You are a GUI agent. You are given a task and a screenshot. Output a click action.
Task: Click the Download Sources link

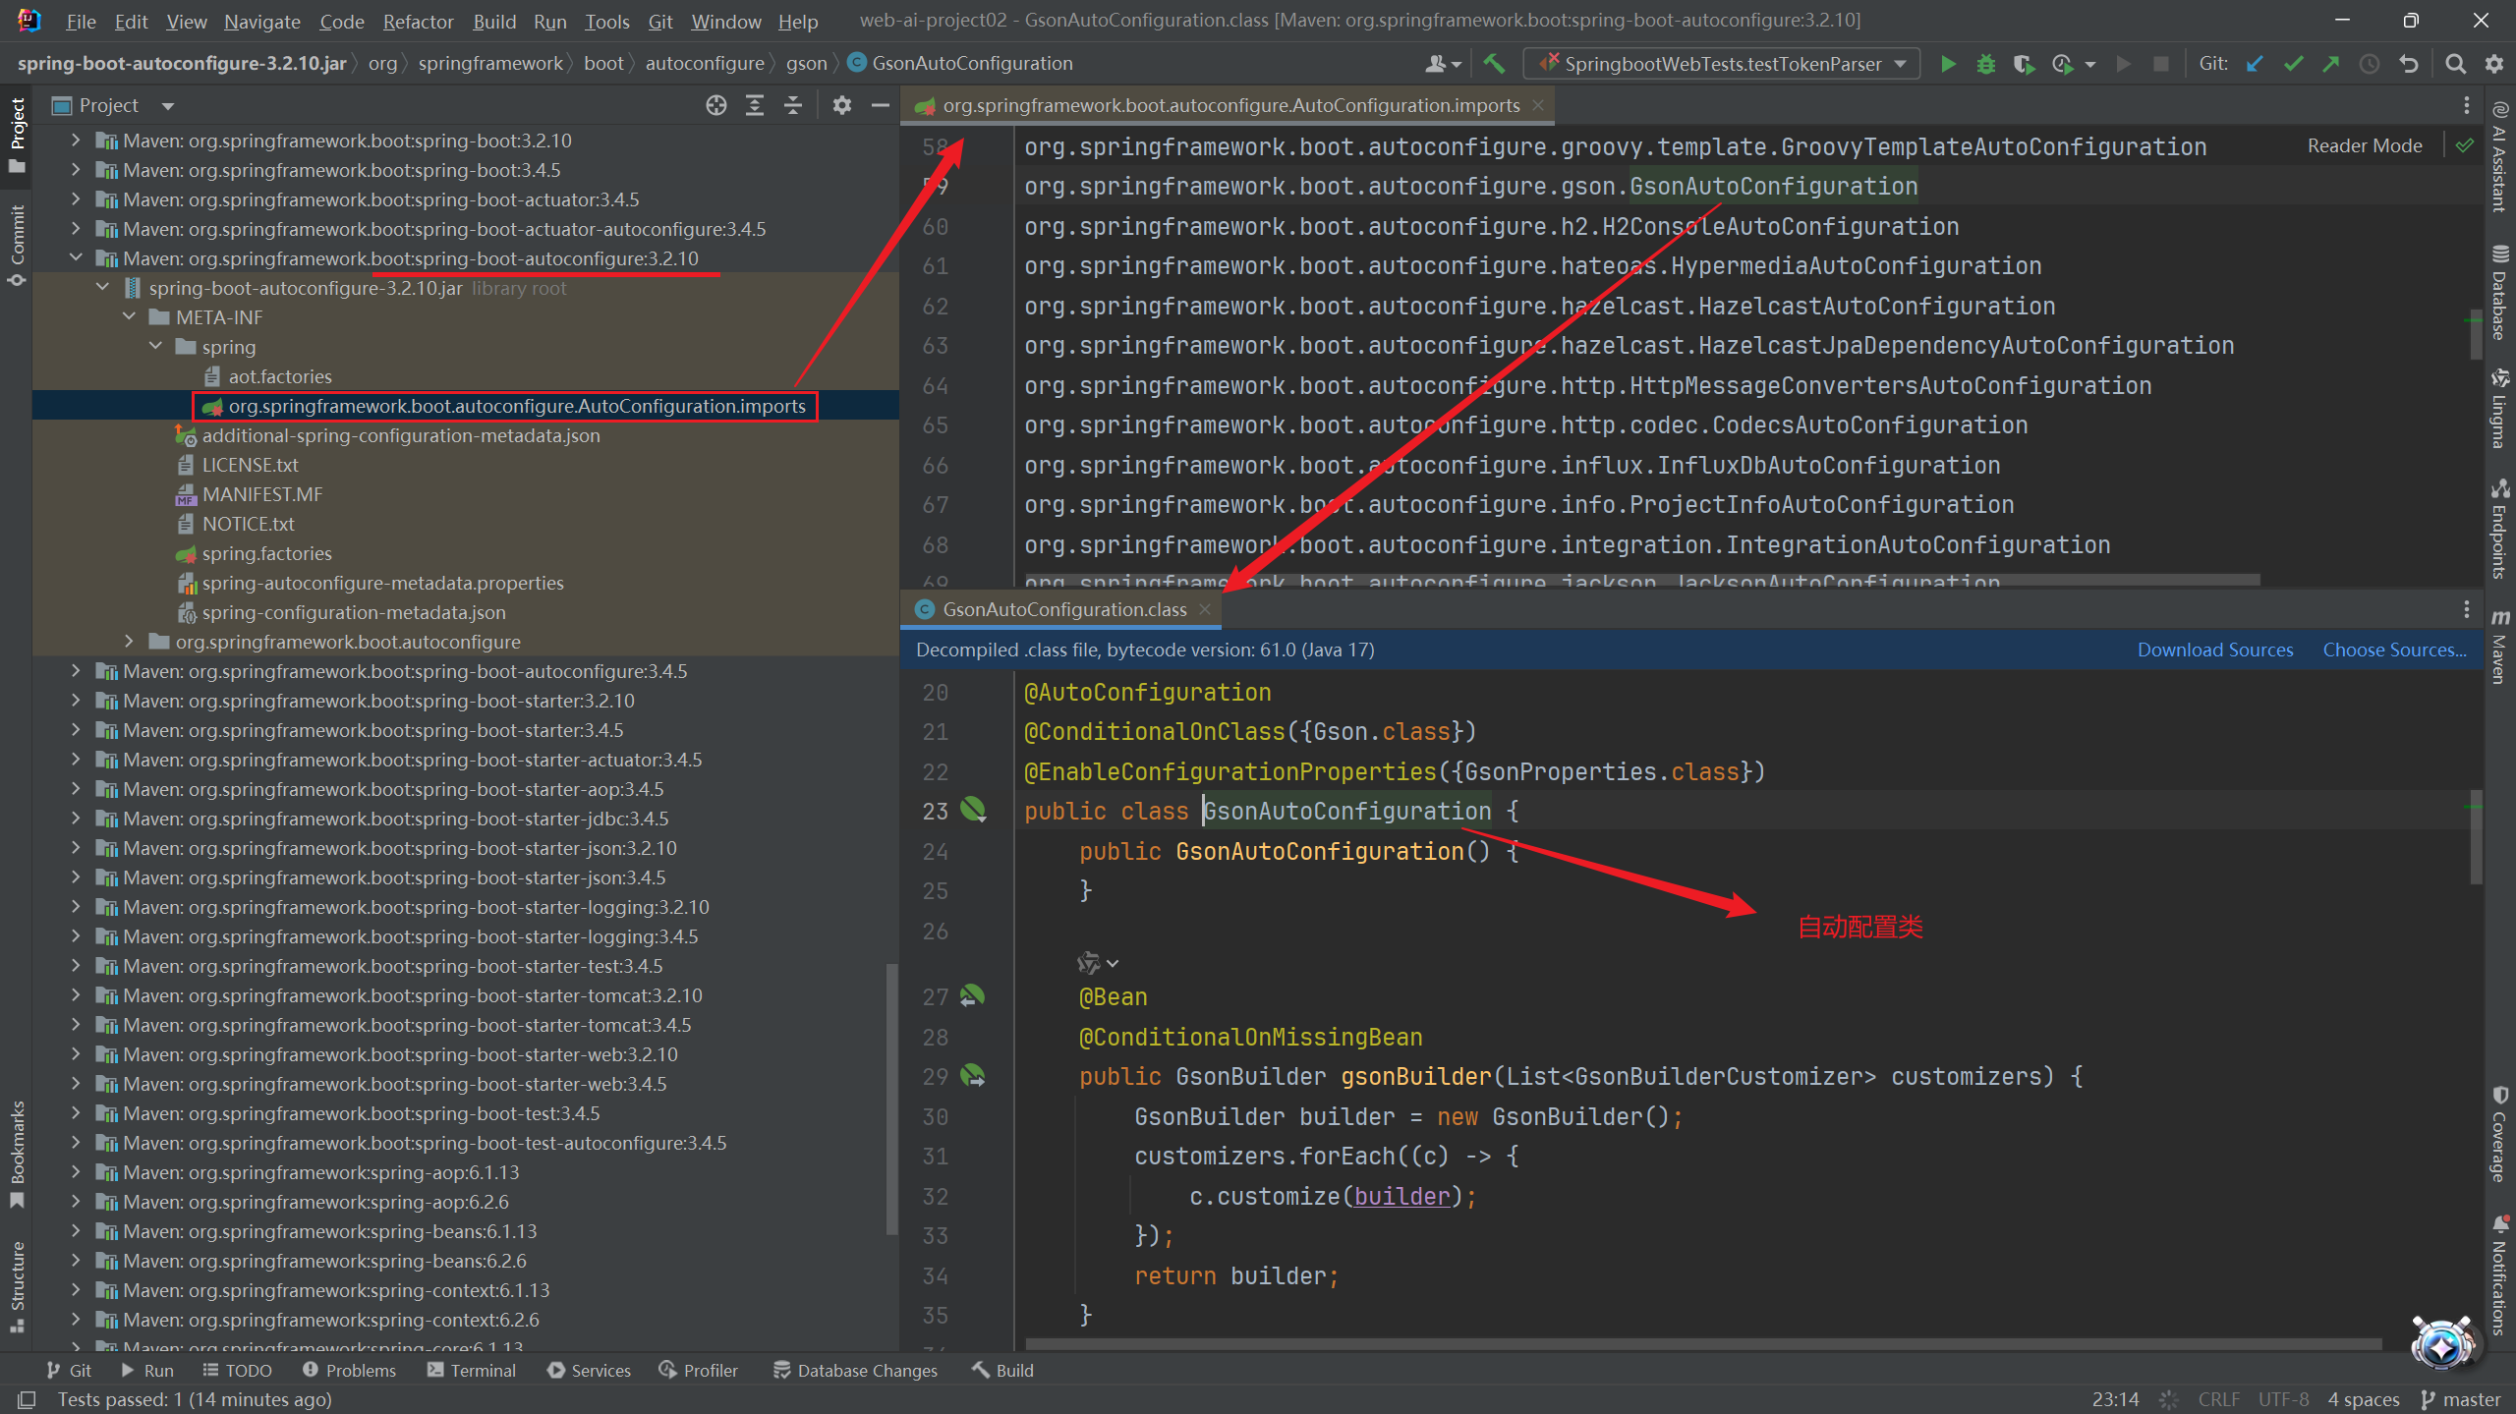[2214, 650]
